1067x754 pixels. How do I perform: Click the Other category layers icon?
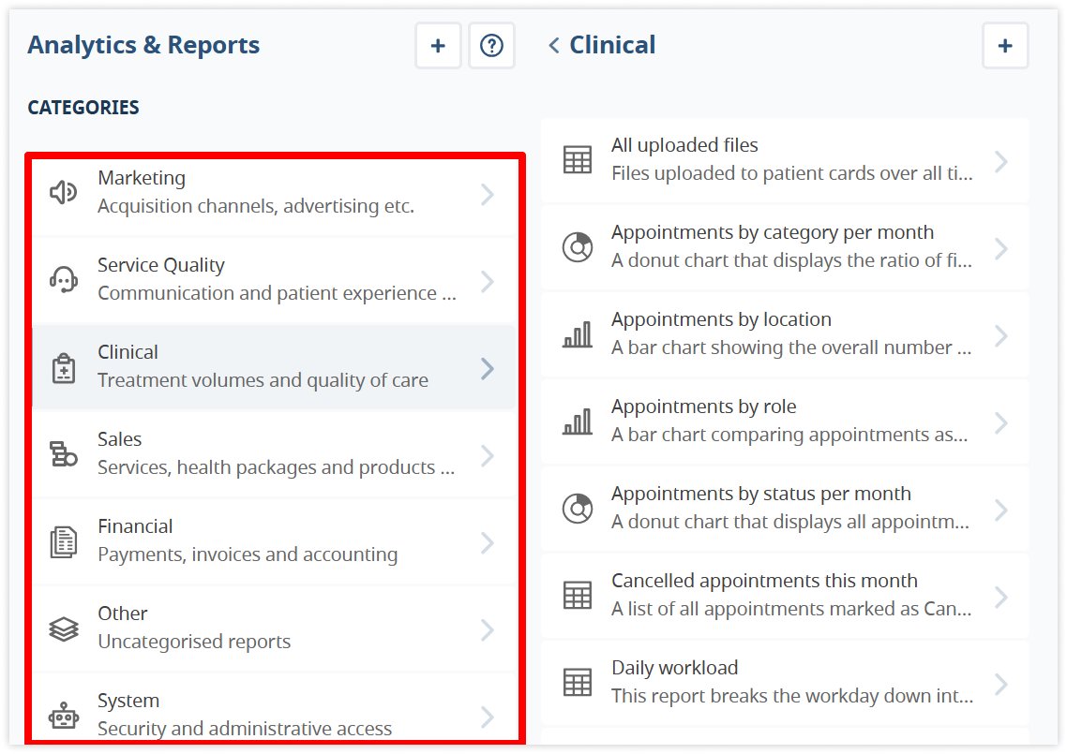[x=63, y=628]
